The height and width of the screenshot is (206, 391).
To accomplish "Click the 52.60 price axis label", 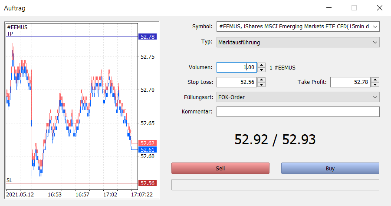I will click(x=148, y=156).
